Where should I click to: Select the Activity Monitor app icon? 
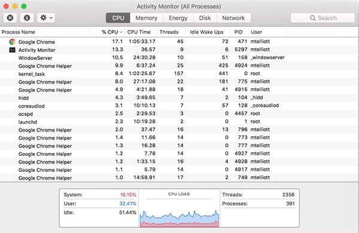(12, 50)
